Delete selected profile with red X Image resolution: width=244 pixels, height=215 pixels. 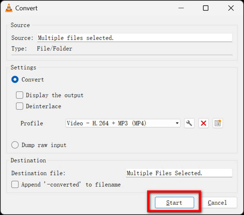click(203, 124)
